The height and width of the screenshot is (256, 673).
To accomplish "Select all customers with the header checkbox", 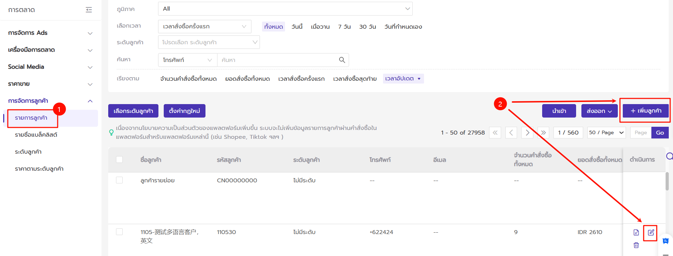I will (120, 160).
